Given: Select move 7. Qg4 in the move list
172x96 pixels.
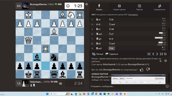Looking at the screenshot, I should coord(99,39).
